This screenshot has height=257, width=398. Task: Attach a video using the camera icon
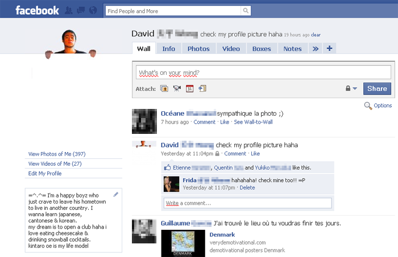pos(177,89)
